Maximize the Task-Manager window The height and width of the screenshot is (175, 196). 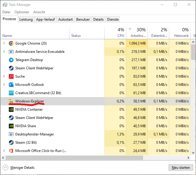175,4
